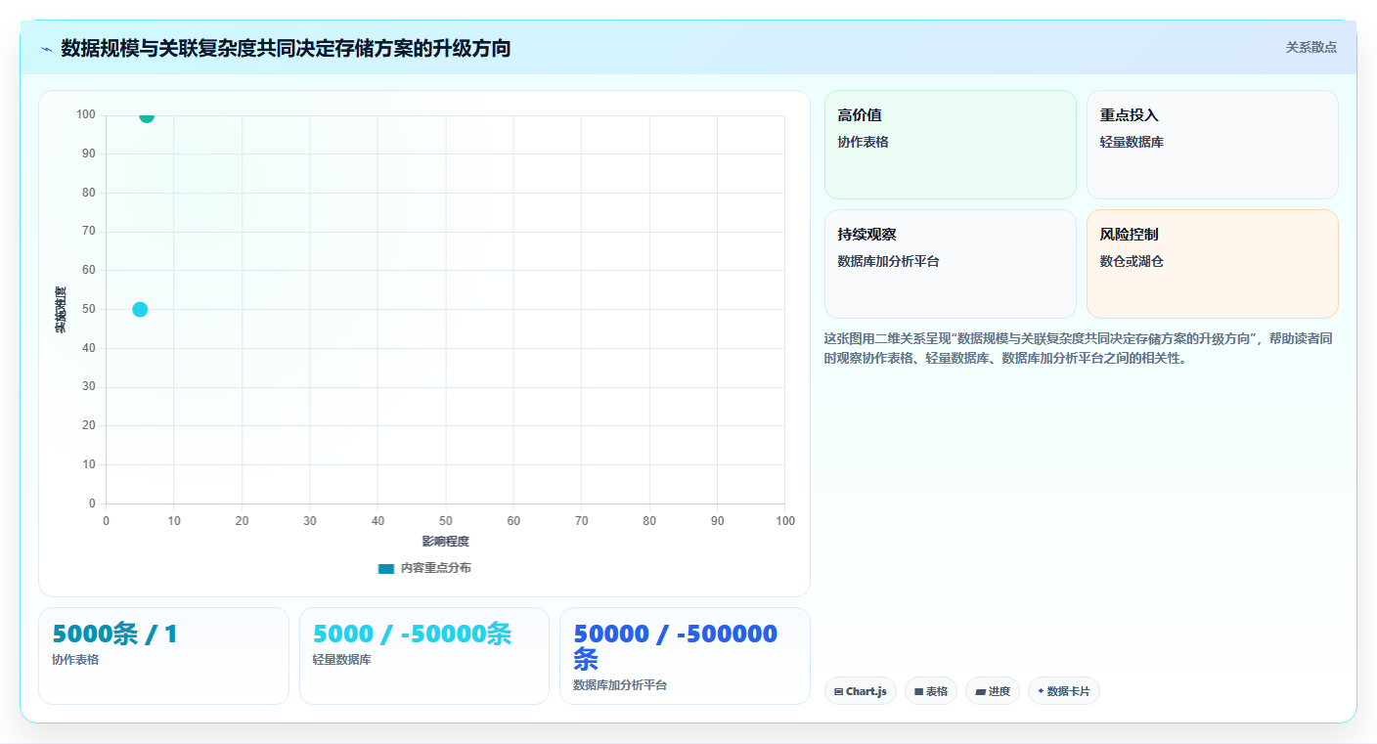The width and height of the screenshot is (1377, 744).
Task: Click the 影响程度 x-axis title
Action: point(446,542)
